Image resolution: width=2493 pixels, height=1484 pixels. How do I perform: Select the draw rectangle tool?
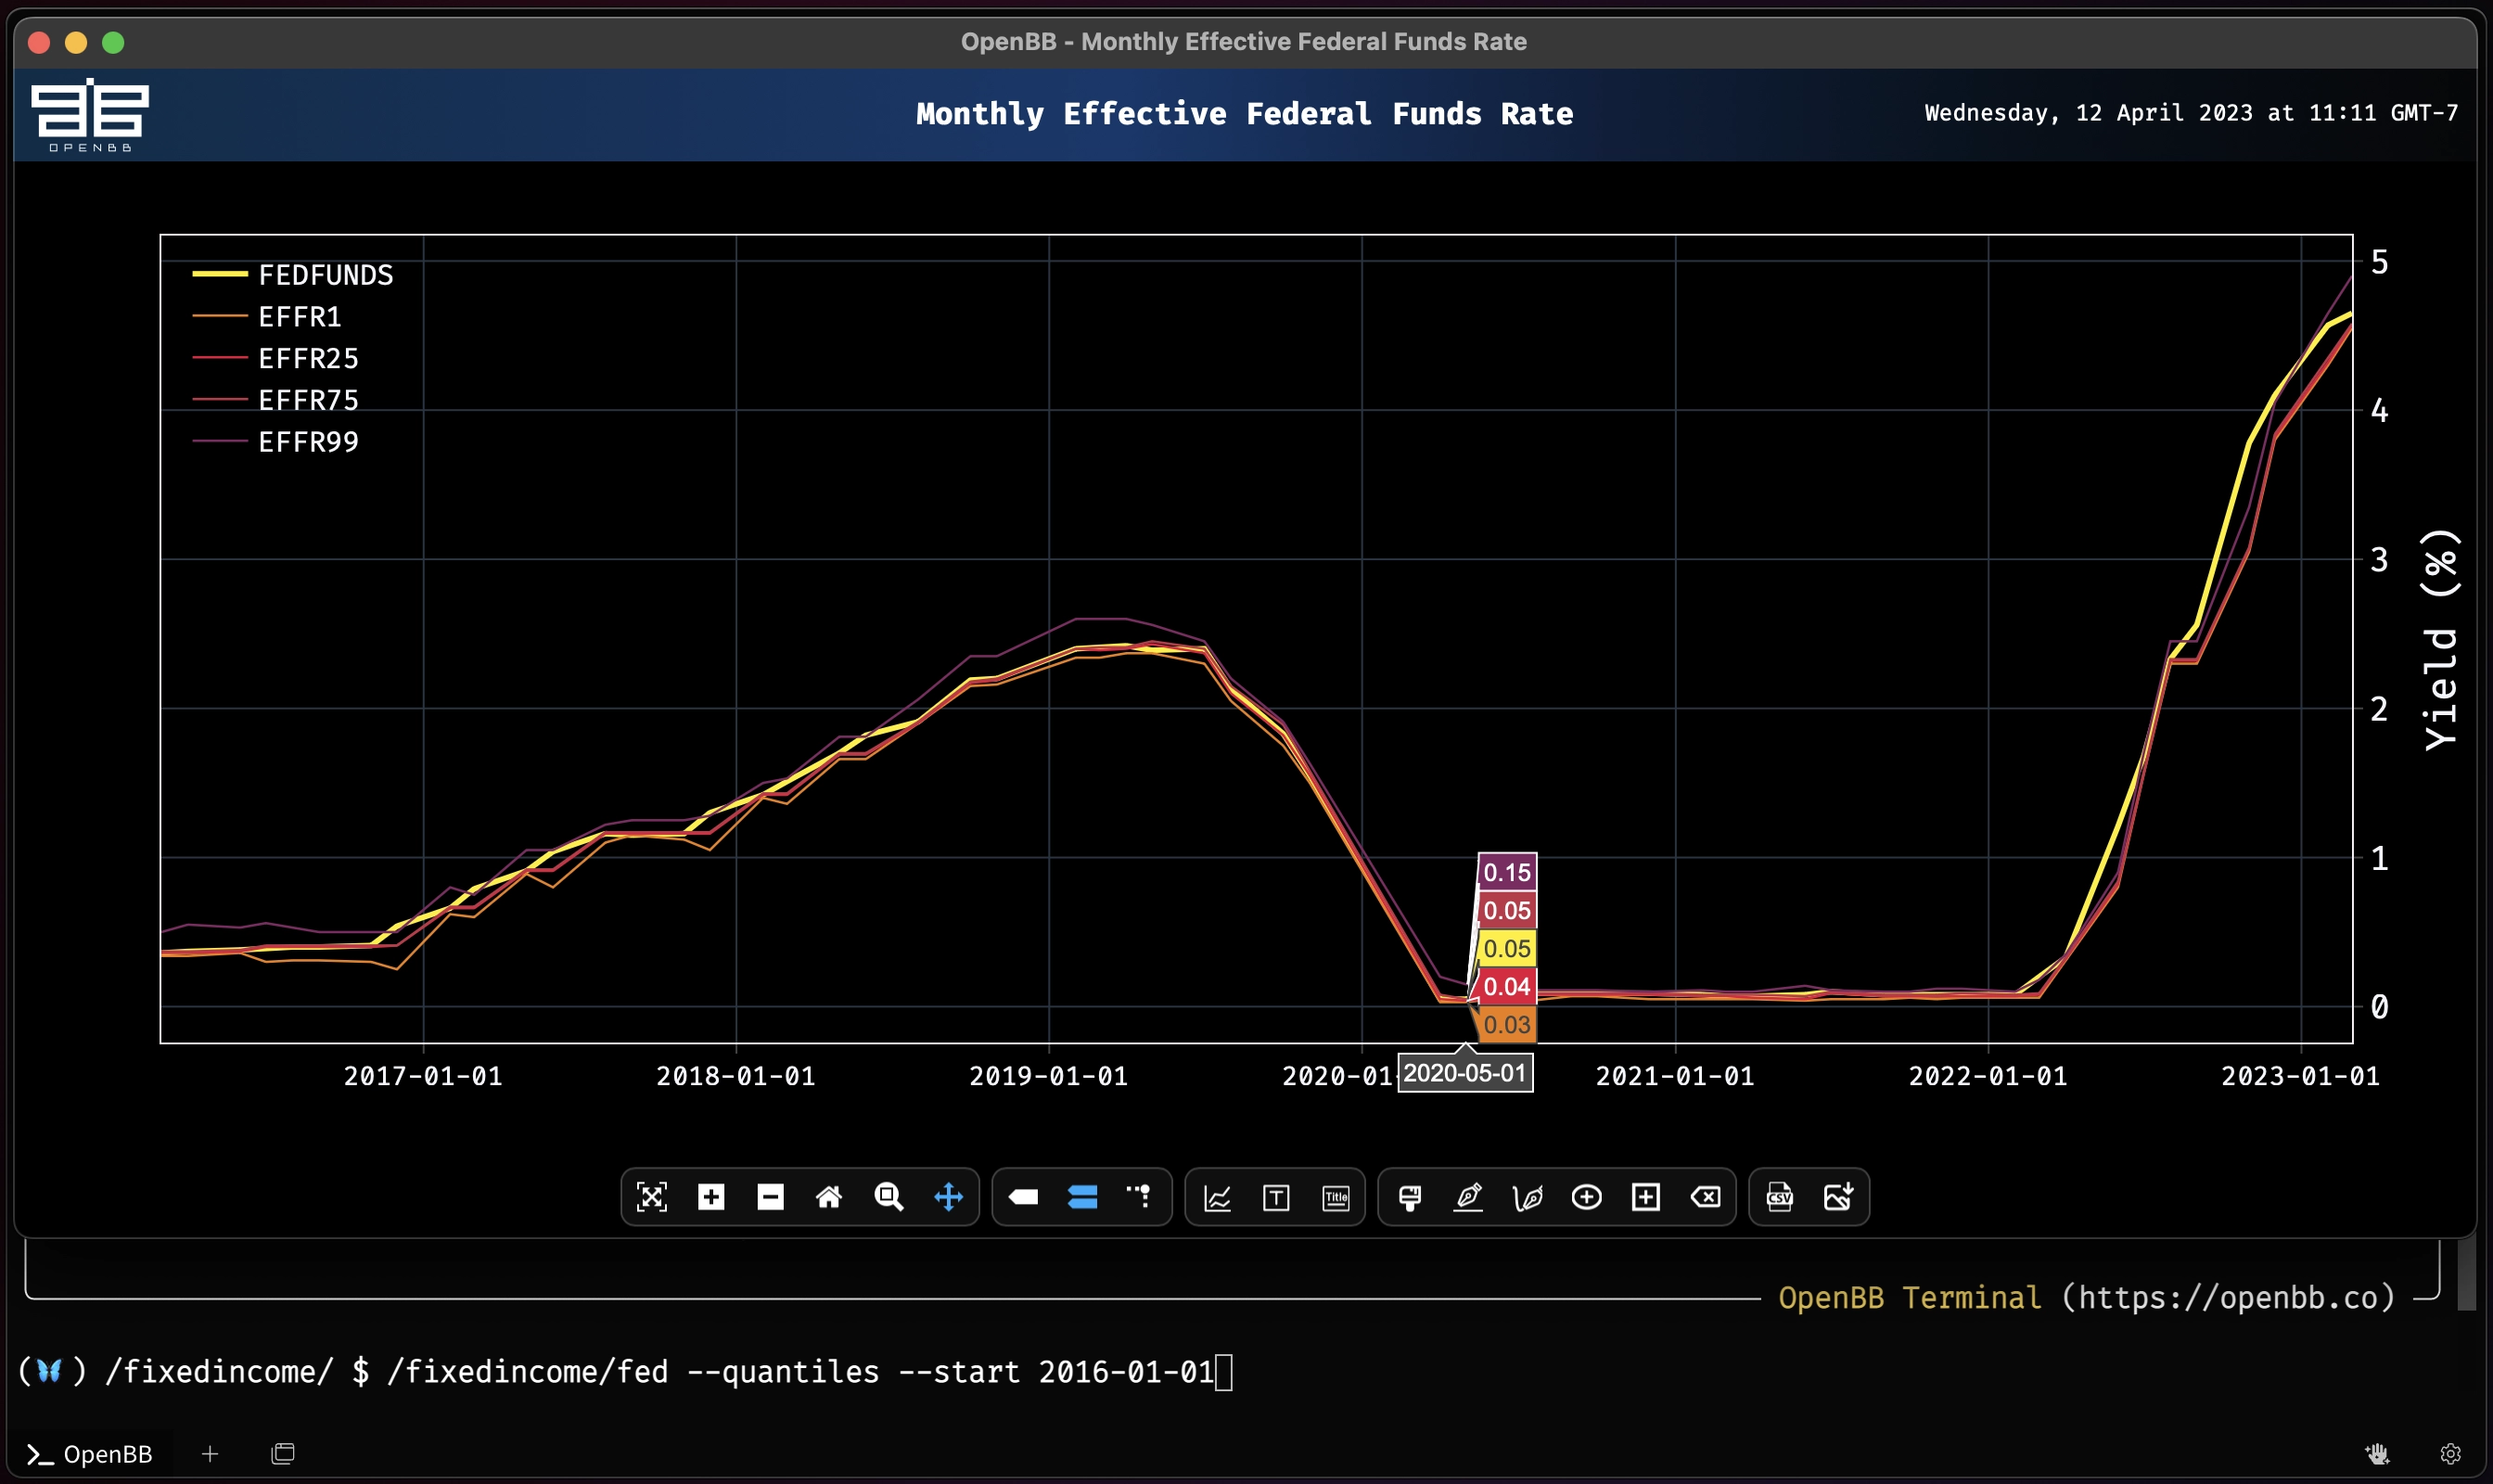[x=1646, y=1197]
